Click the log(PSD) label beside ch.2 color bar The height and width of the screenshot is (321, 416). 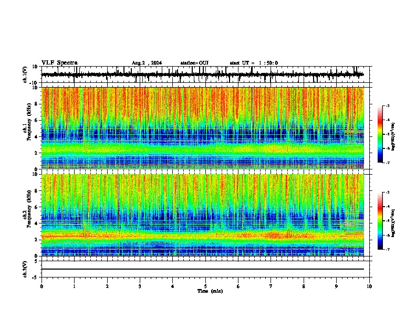click(x=393, y=223)
